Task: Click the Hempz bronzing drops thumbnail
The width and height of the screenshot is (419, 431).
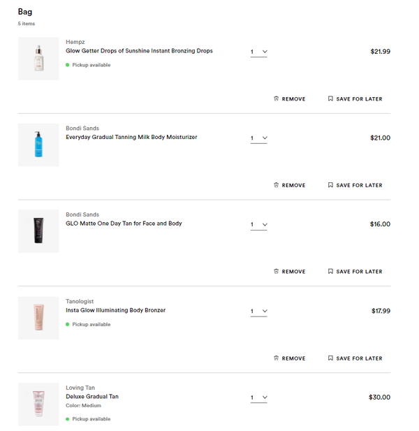Action: [x=38, y=59]
